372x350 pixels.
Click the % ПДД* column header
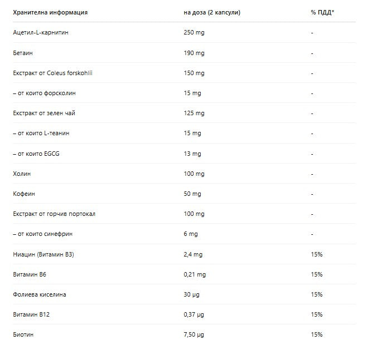322,12
